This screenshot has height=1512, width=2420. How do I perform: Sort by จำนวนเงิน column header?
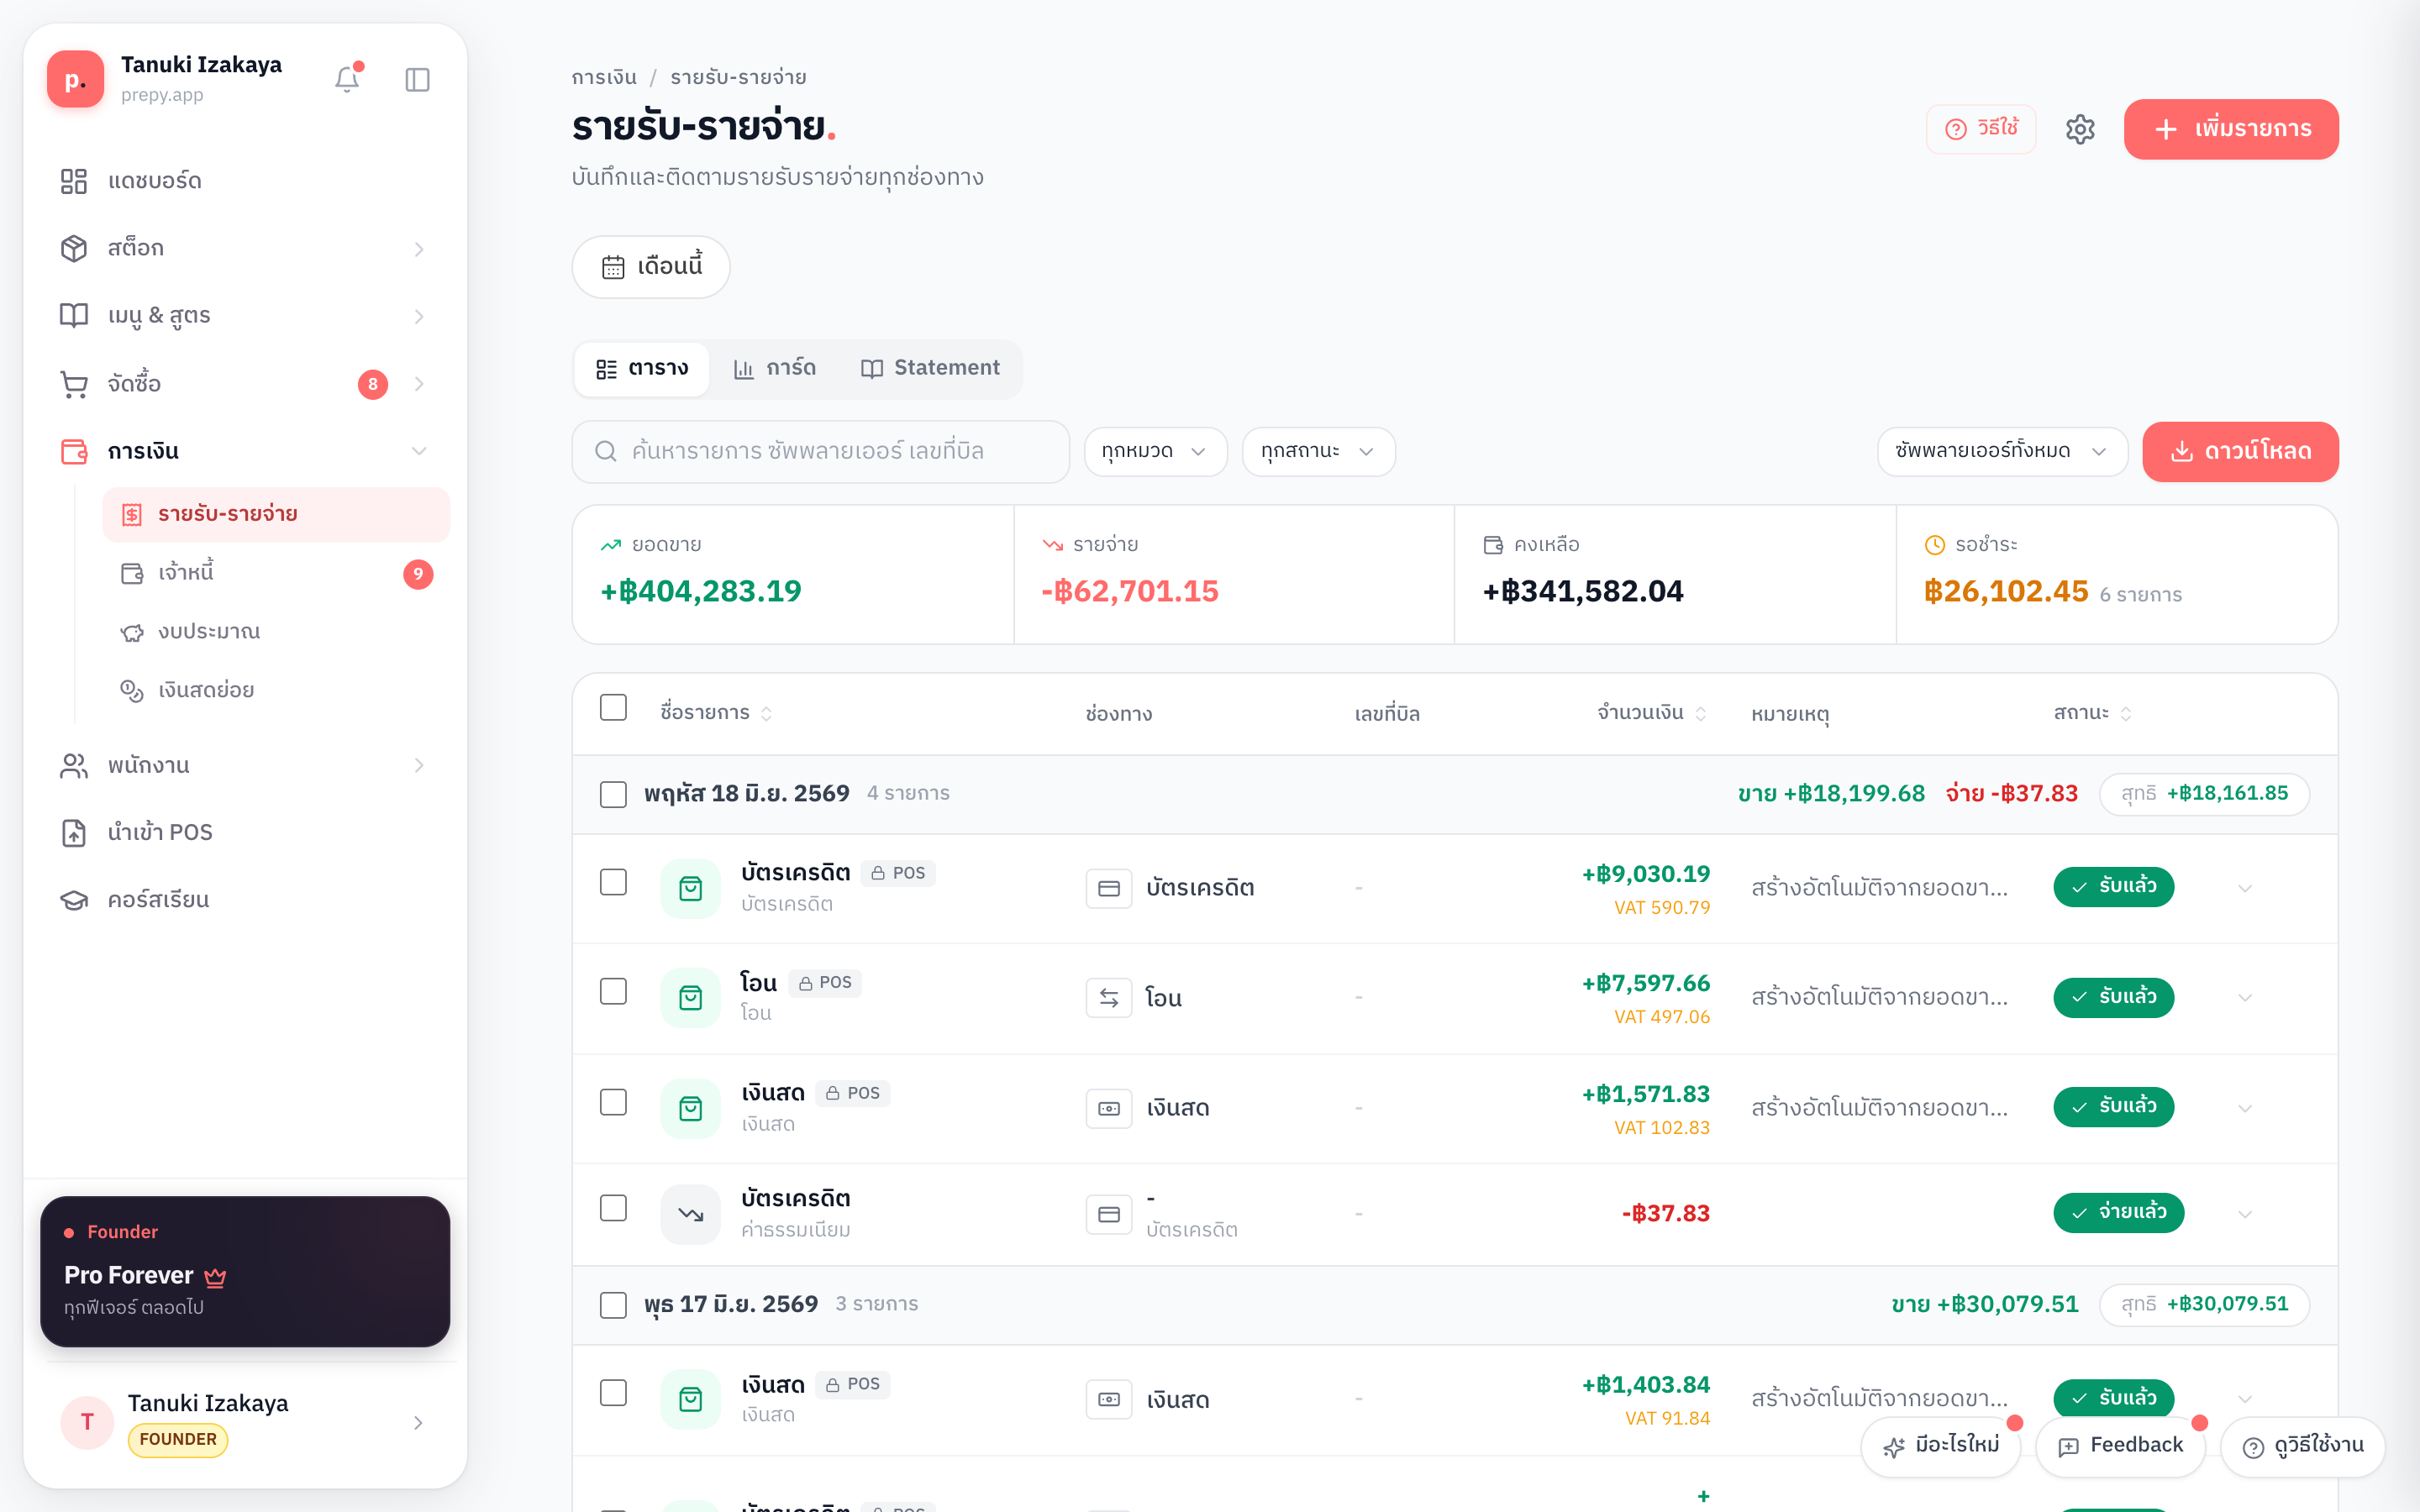(x=1651, y=713)
